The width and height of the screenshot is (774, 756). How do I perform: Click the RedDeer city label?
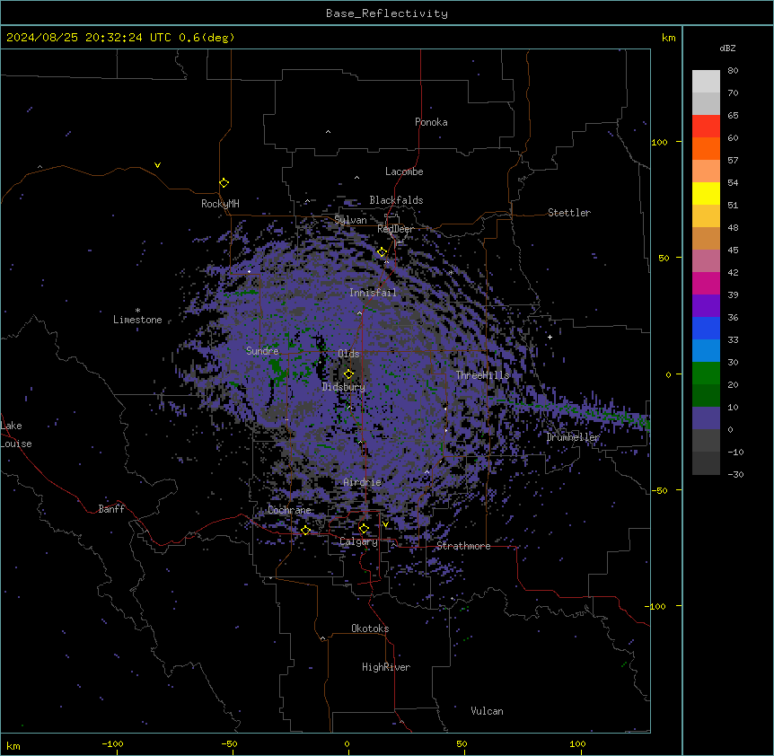point(396,229)
